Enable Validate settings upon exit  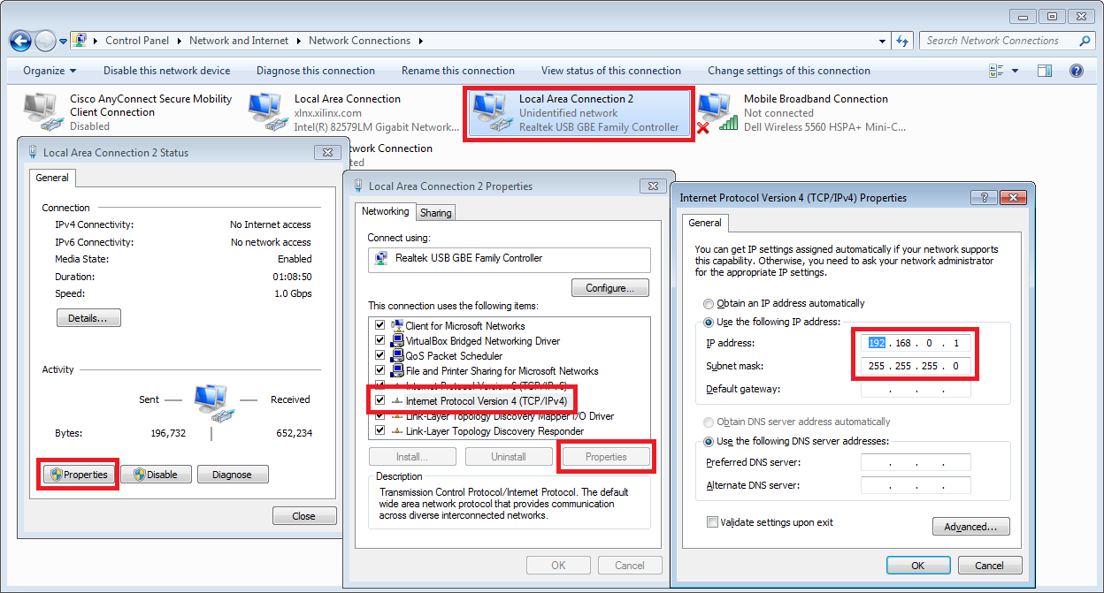click(x=712, y=521)
